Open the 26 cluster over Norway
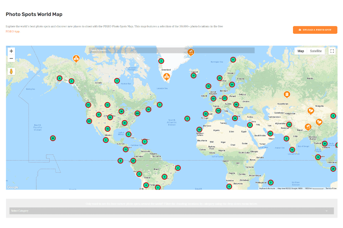This screenshot has width=343, height=228. coord(219,78)
